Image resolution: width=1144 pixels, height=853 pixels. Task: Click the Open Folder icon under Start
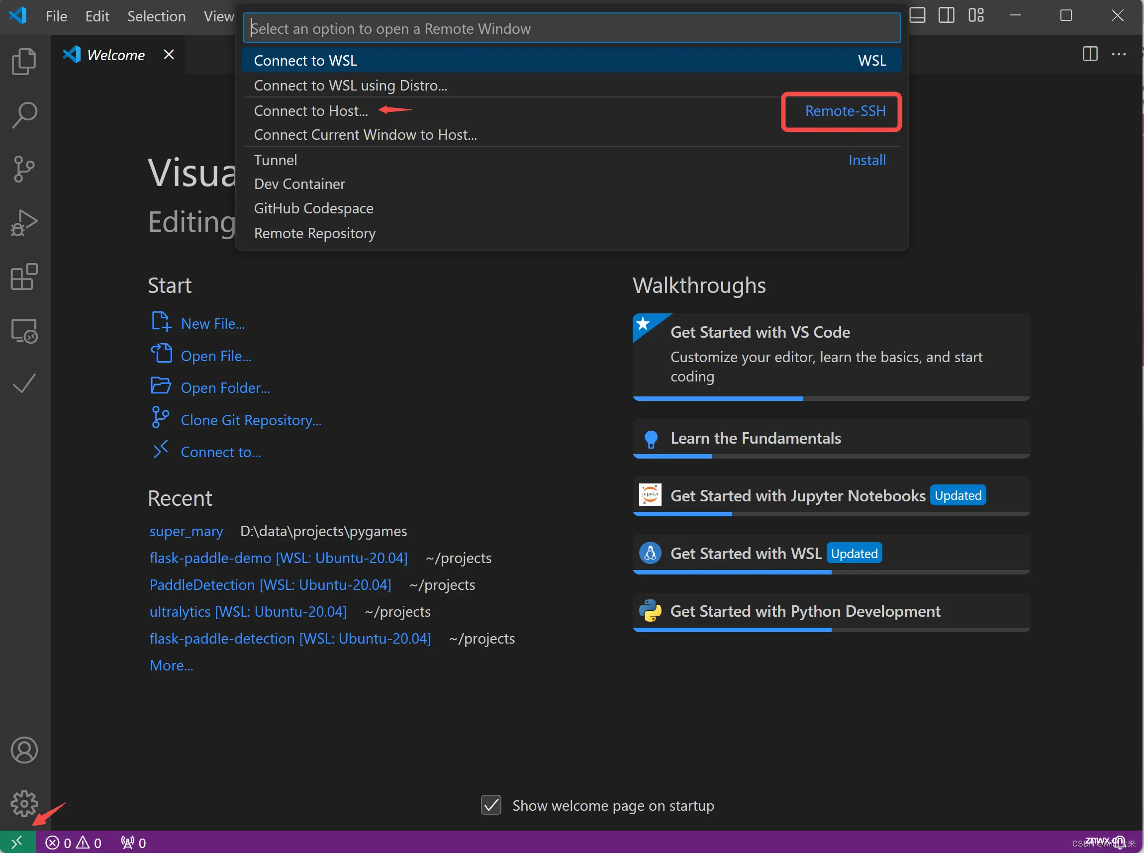(161, 385)
